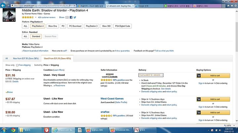Click the browser address bar field
238x133 pixels.
[x=41, y=6]
